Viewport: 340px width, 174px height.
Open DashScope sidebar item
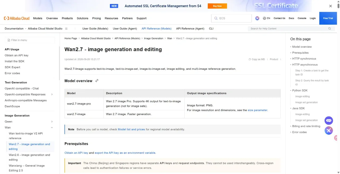pos(12,106)
